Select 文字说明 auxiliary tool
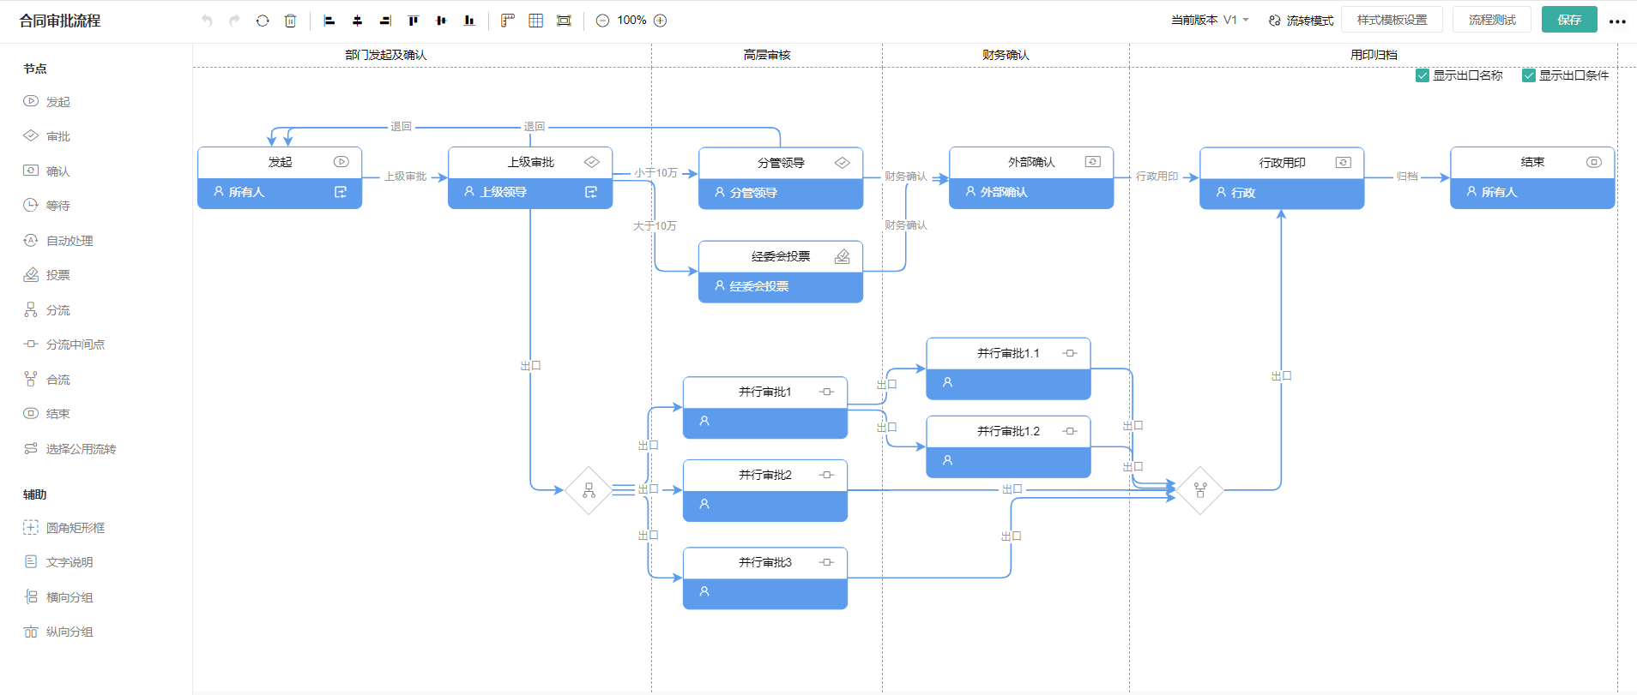Image resolution: width=1637 pixels, height=695 pixels. (x=58, y=562)
